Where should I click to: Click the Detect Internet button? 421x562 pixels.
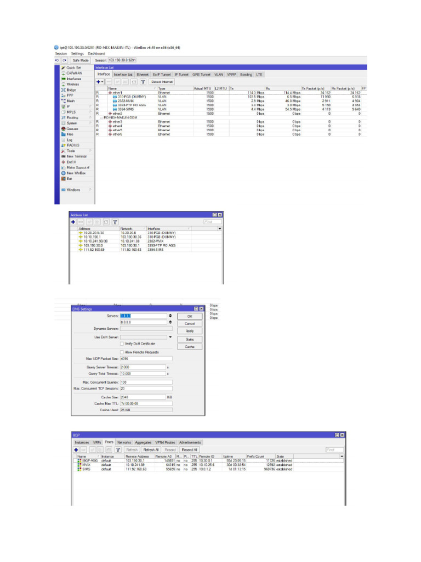click(x=162, y=82)
